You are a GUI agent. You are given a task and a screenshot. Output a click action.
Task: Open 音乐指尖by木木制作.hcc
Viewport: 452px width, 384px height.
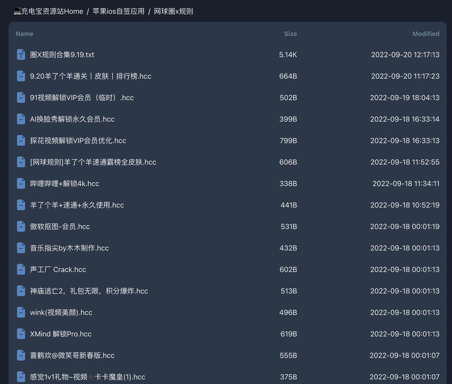(69, 248)
